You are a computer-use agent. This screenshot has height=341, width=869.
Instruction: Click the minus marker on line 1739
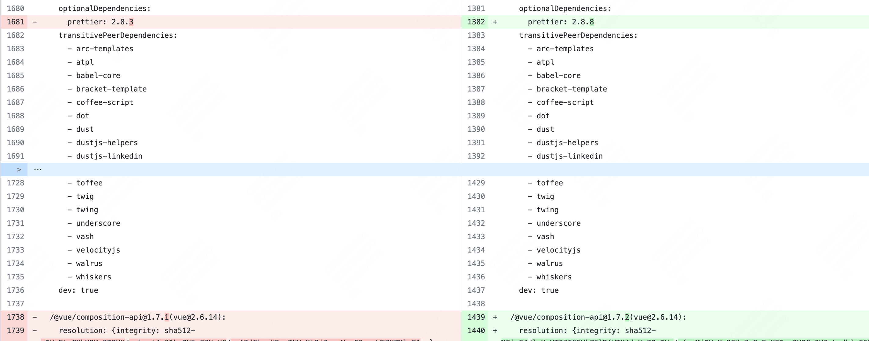[x=35, y=331]
